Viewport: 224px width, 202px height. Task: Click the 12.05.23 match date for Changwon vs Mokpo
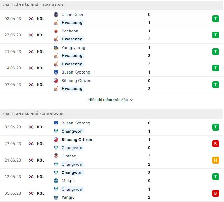[x=13, y=177]
